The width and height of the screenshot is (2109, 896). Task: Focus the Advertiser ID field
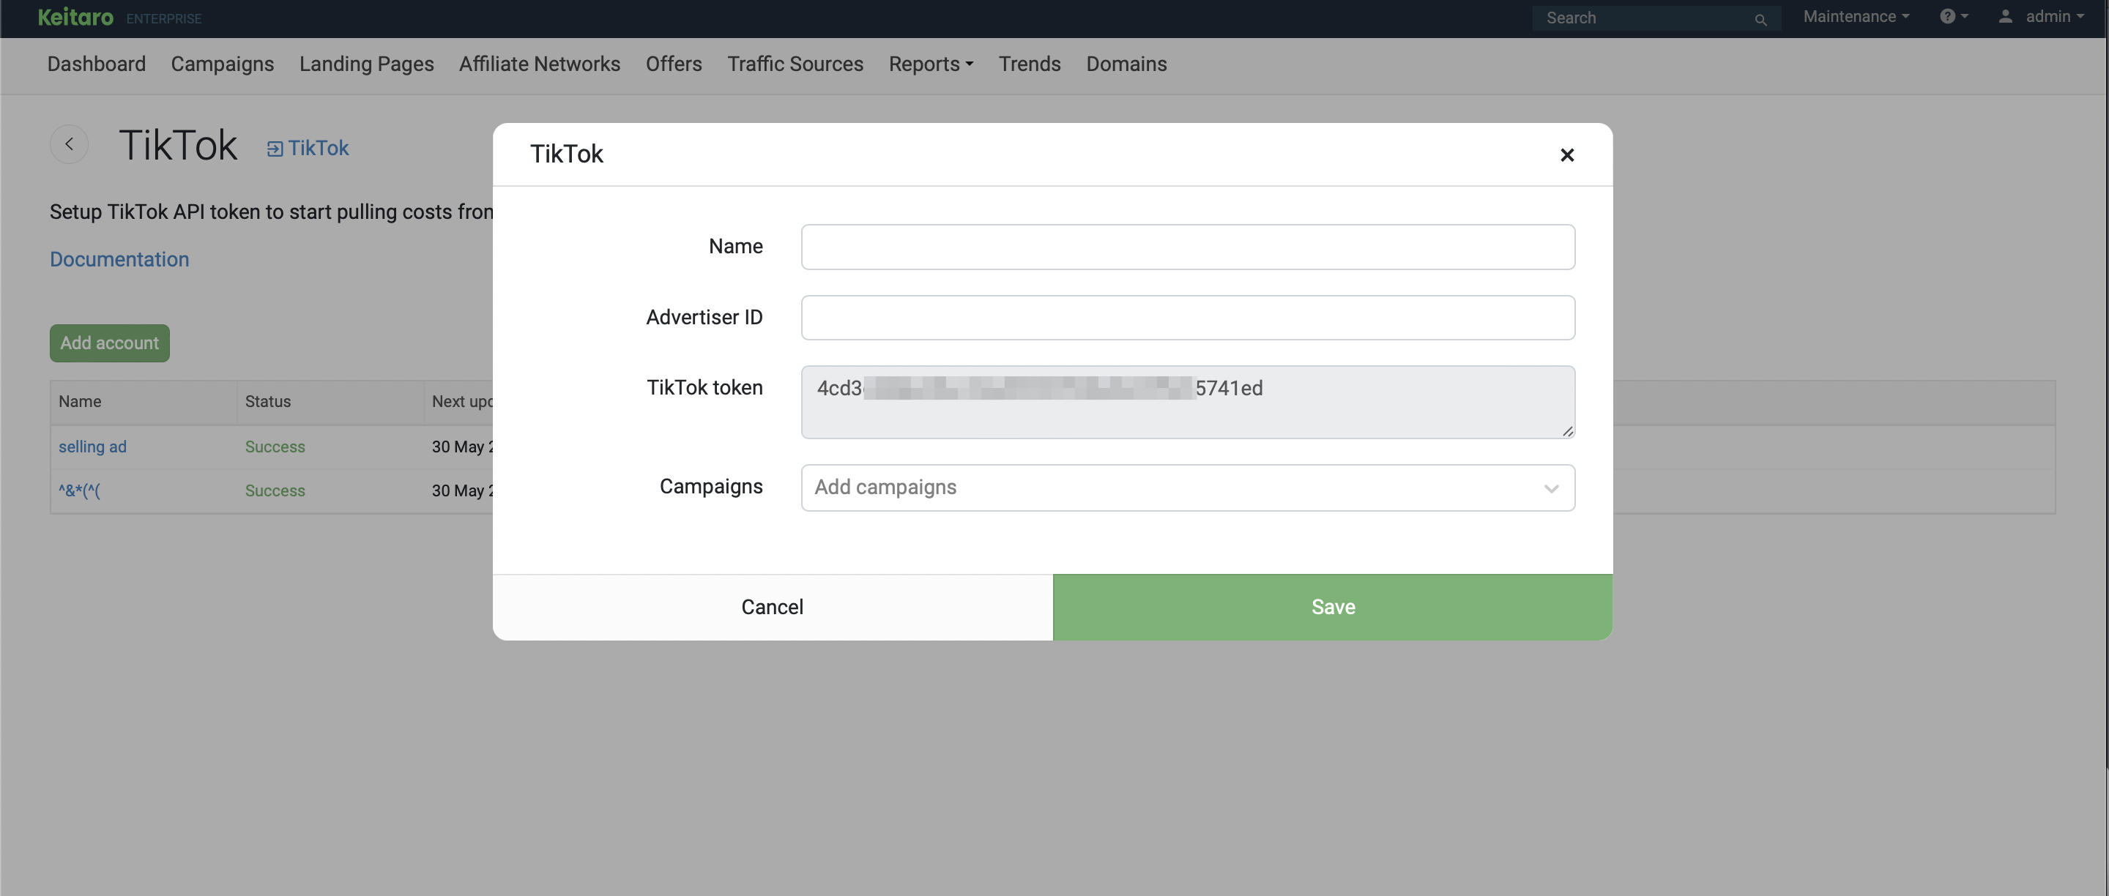coord(1187,318)
